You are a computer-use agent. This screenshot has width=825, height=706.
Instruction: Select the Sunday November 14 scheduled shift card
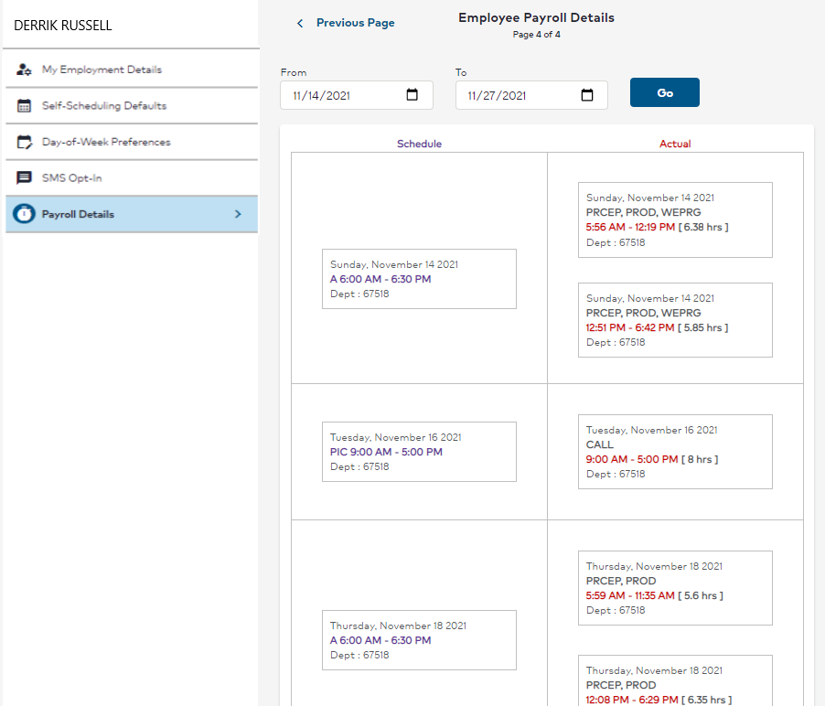(419, 279)
